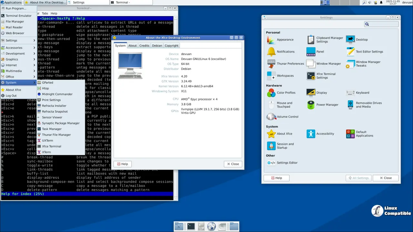
Task: Expand the Multimedia submenu
Action: pos(14,71)
